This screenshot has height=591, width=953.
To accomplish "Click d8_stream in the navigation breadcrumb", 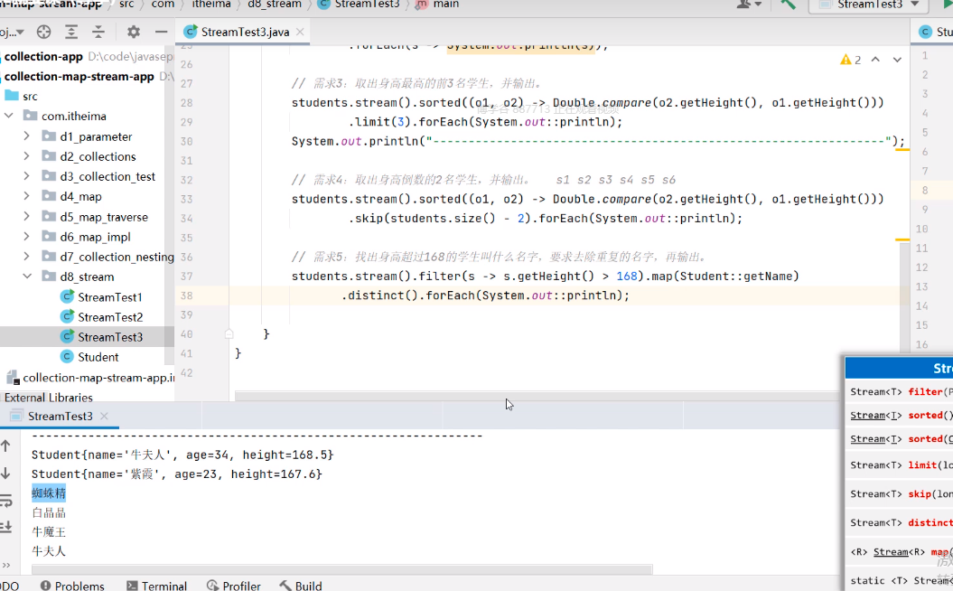I will [274, 5].
